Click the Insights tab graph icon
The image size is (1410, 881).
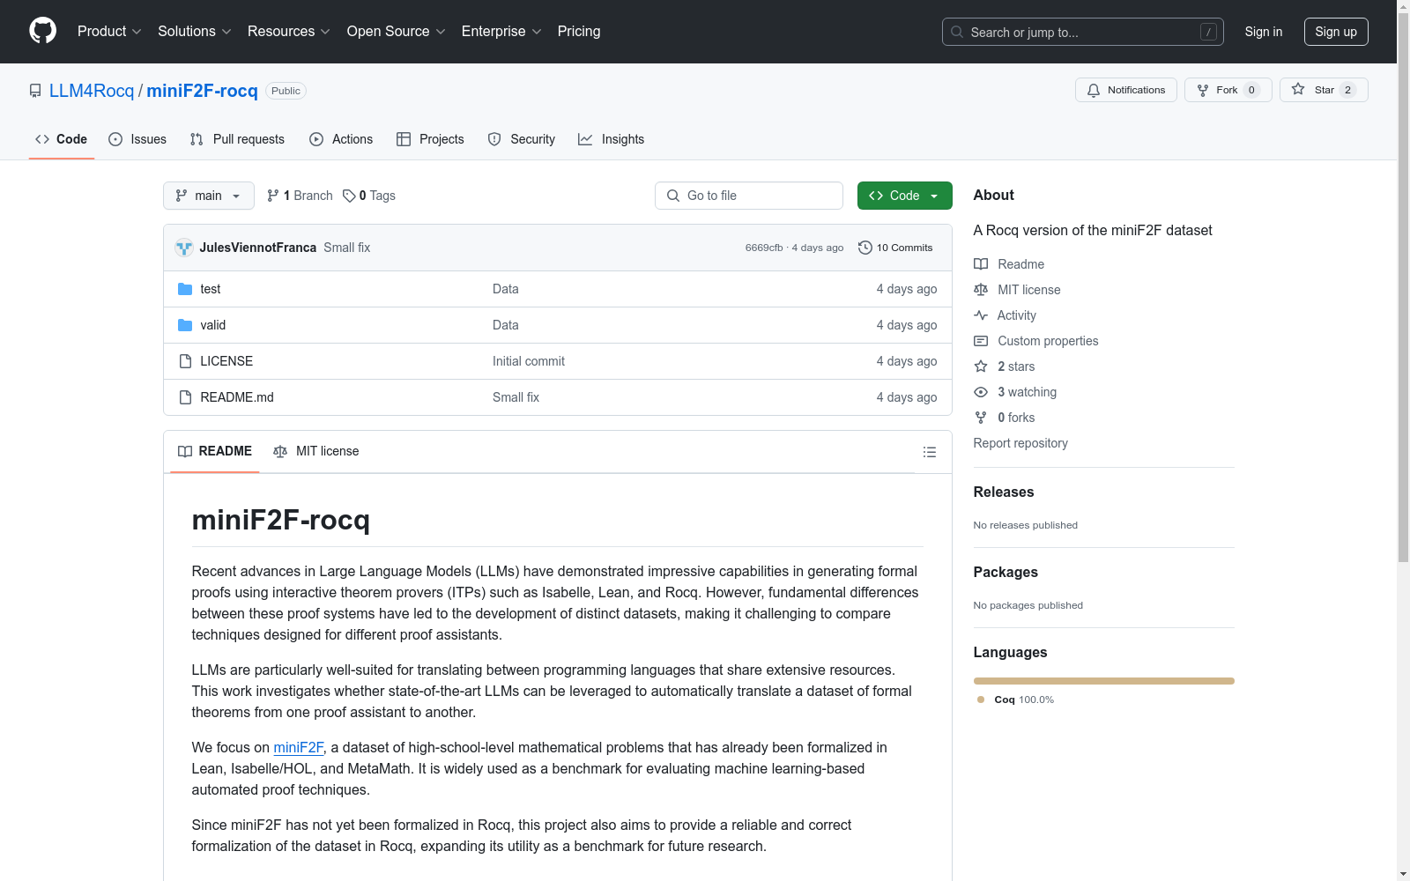[585, 139]
